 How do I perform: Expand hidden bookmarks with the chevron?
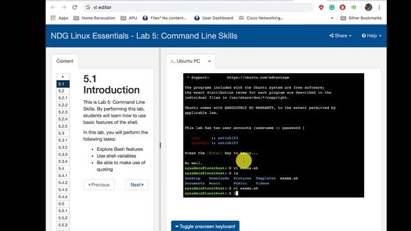click(x=332, y=18)
